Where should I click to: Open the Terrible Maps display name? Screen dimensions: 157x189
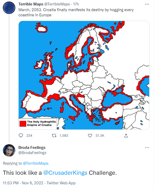(31, 4)
